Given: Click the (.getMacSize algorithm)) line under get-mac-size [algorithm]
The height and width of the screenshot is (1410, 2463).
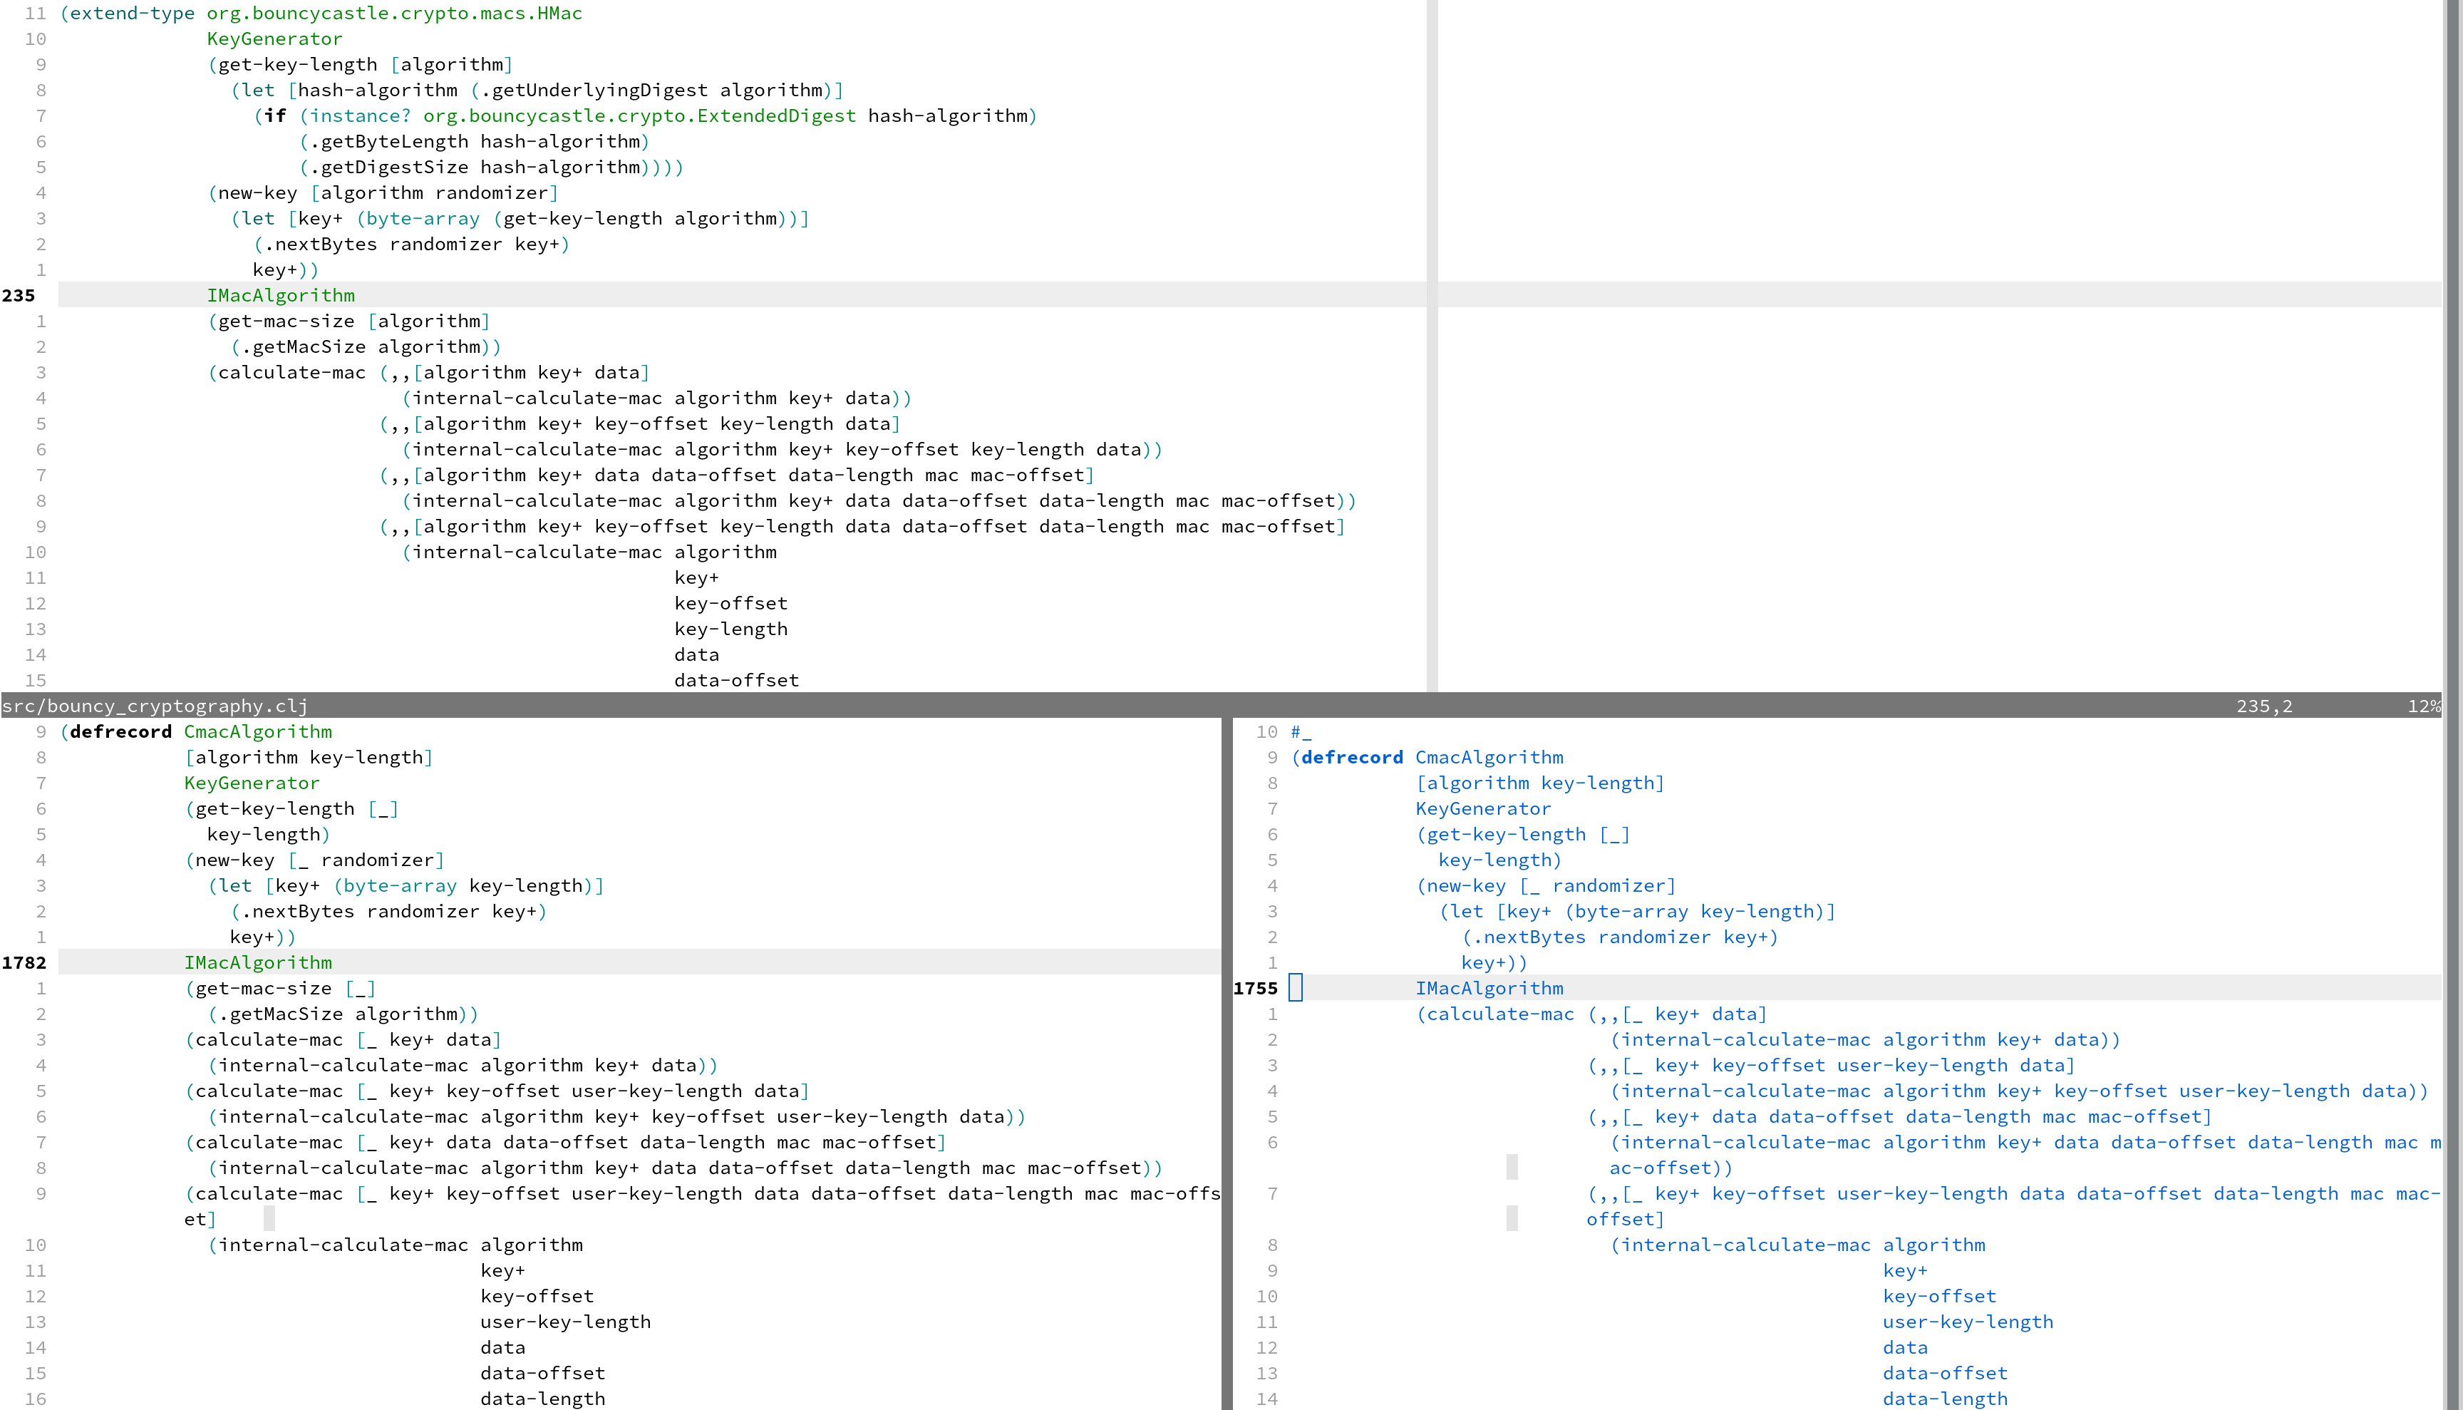Looking at the screenshot, I should click(x=366, y=346).
